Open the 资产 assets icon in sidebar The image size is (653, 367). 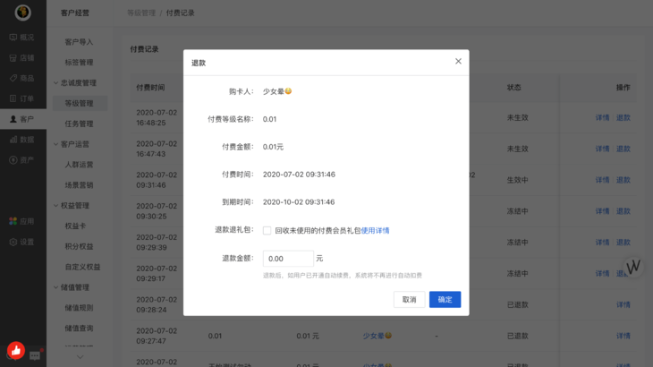tap(13, 160)
